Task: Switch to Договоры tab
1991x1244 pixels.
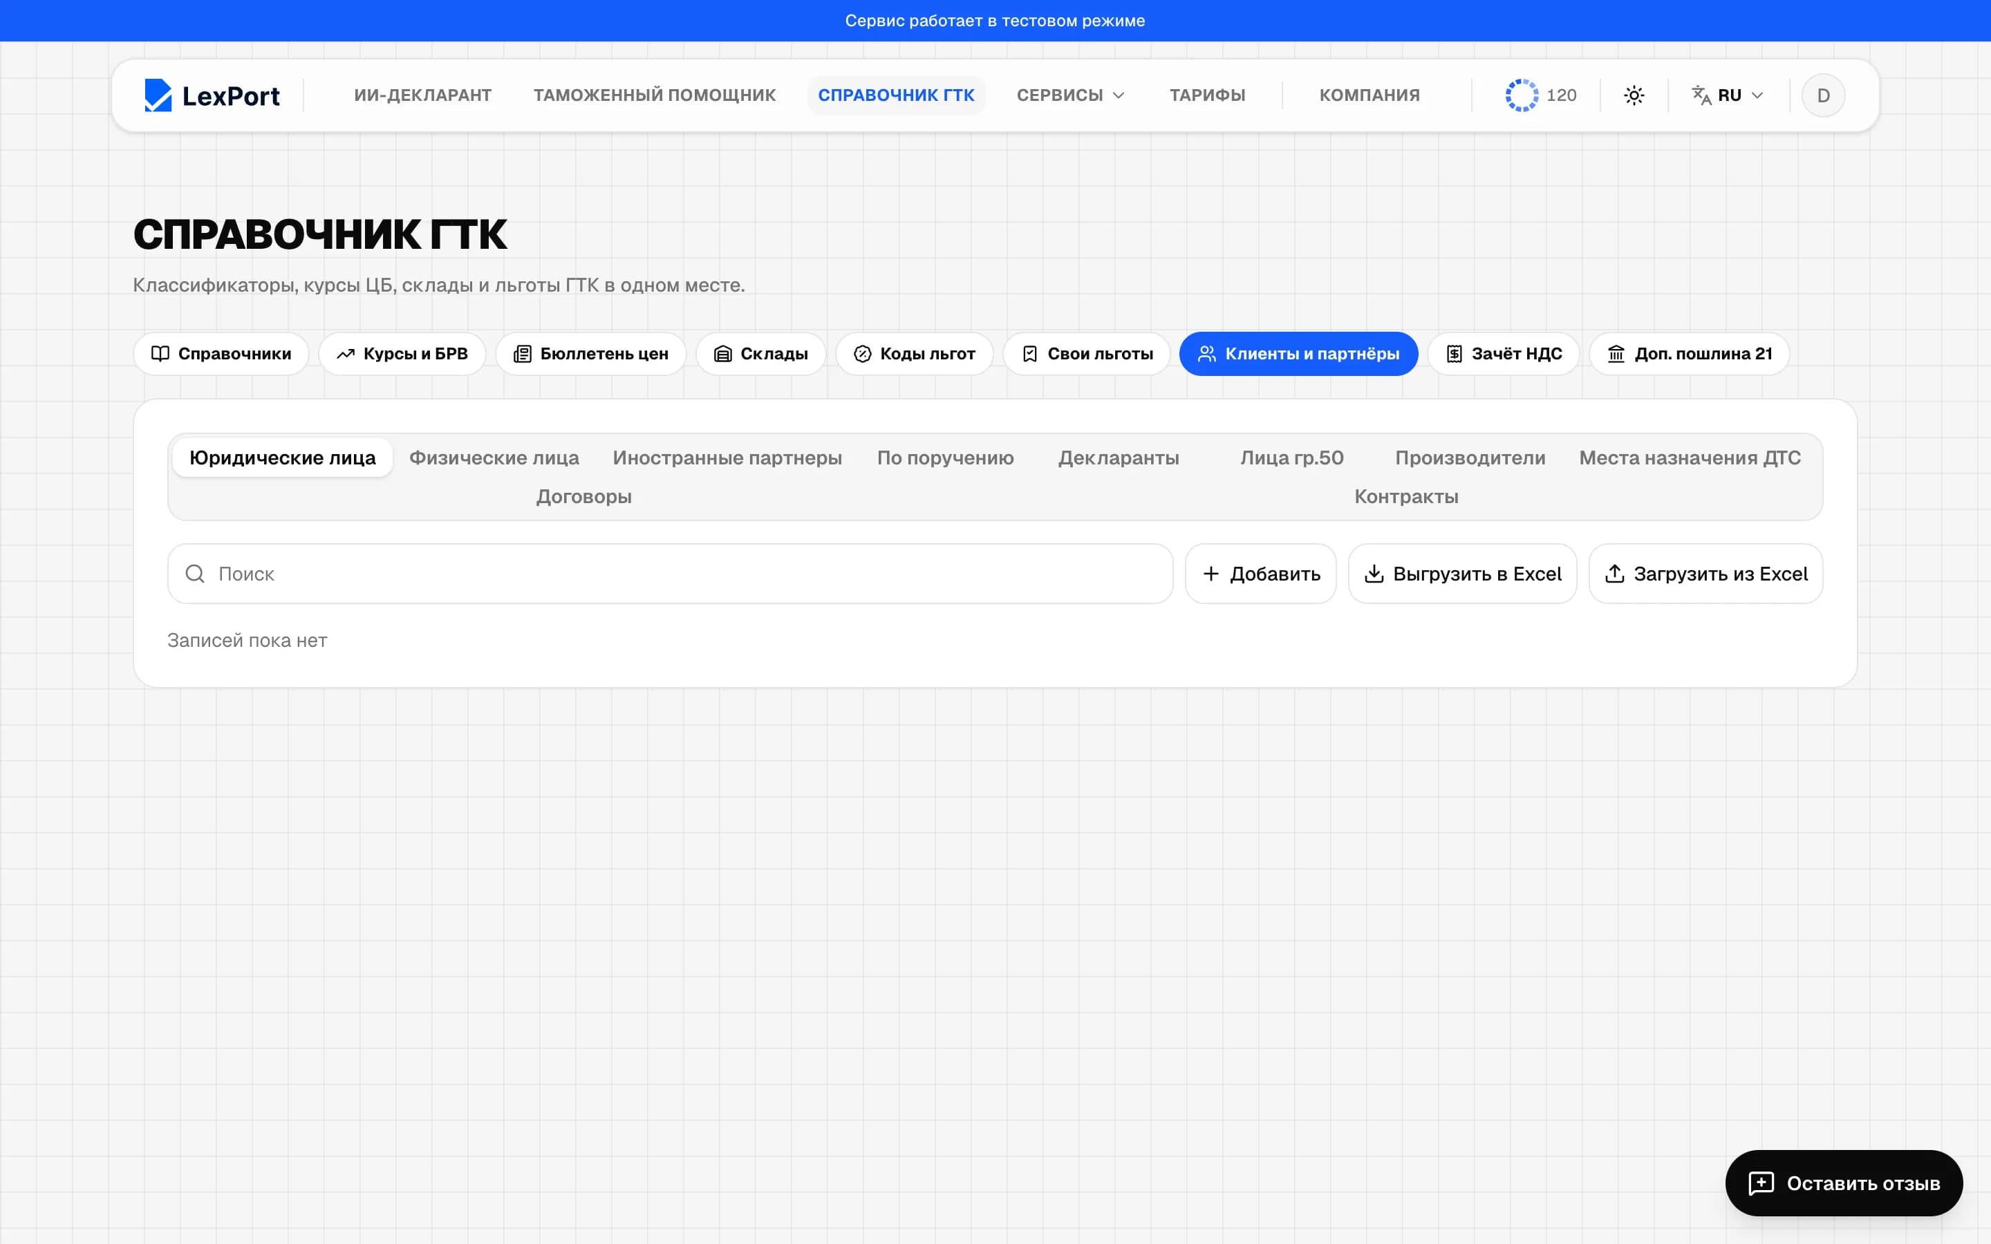Action: pos(583,496)
